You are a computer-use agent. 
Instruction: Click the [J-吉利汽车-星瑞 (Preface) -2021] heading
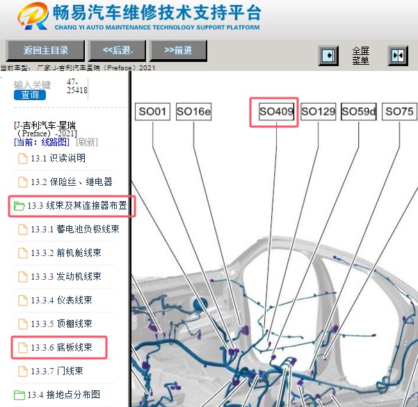(45, 129)
